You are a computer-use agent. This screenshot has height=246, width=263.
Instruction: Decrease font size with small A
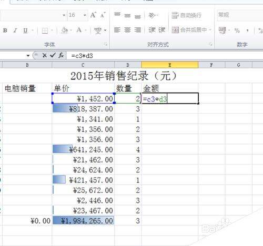[103, 15]
